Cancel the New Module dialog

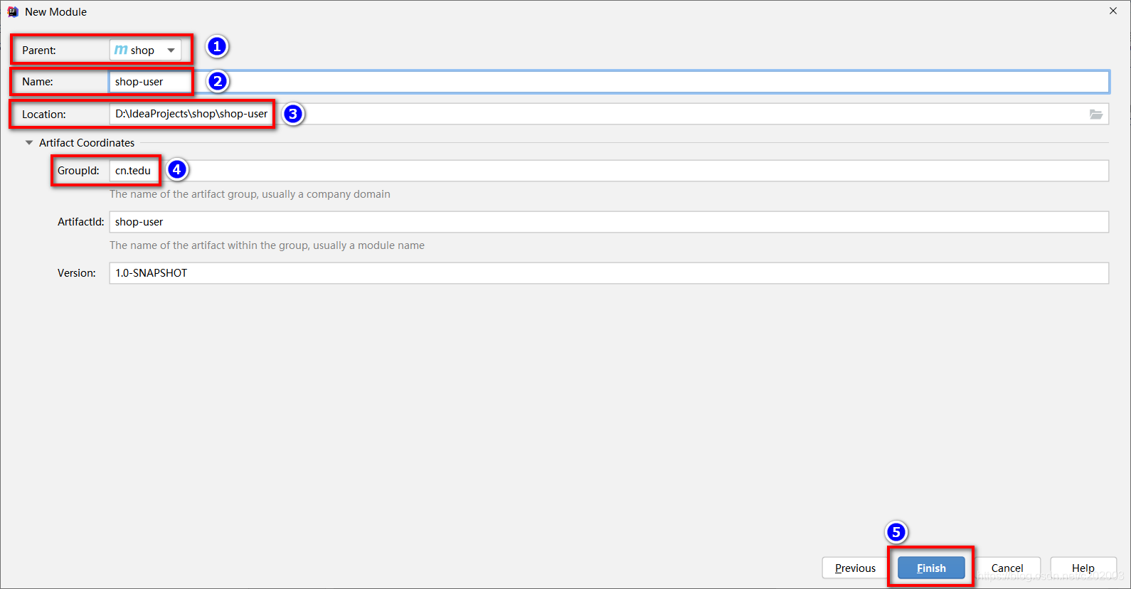[1007, 568]
